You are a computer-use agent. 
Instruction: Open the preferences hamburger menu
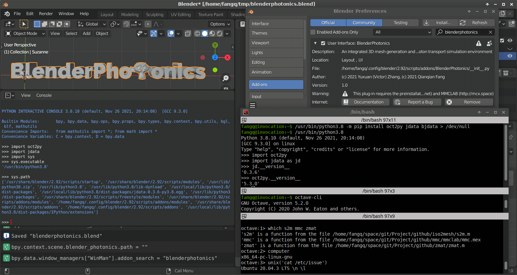(252, 105)
